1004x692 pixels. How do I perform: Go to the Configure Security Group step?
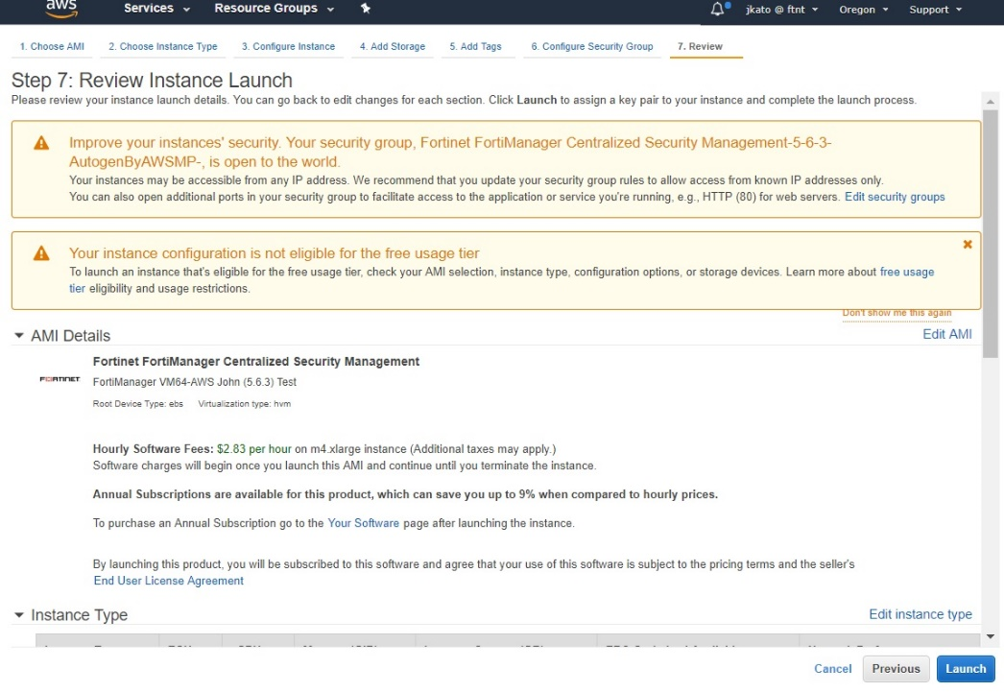tap(592, 45)
